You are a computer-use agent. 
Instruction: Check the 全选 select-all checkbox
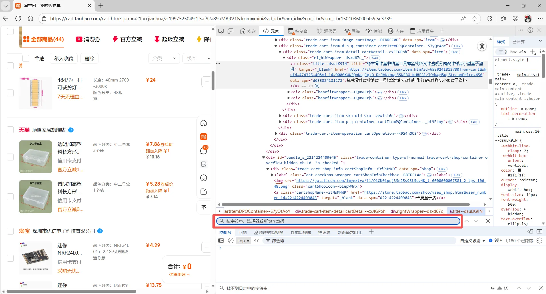(26, 58)
